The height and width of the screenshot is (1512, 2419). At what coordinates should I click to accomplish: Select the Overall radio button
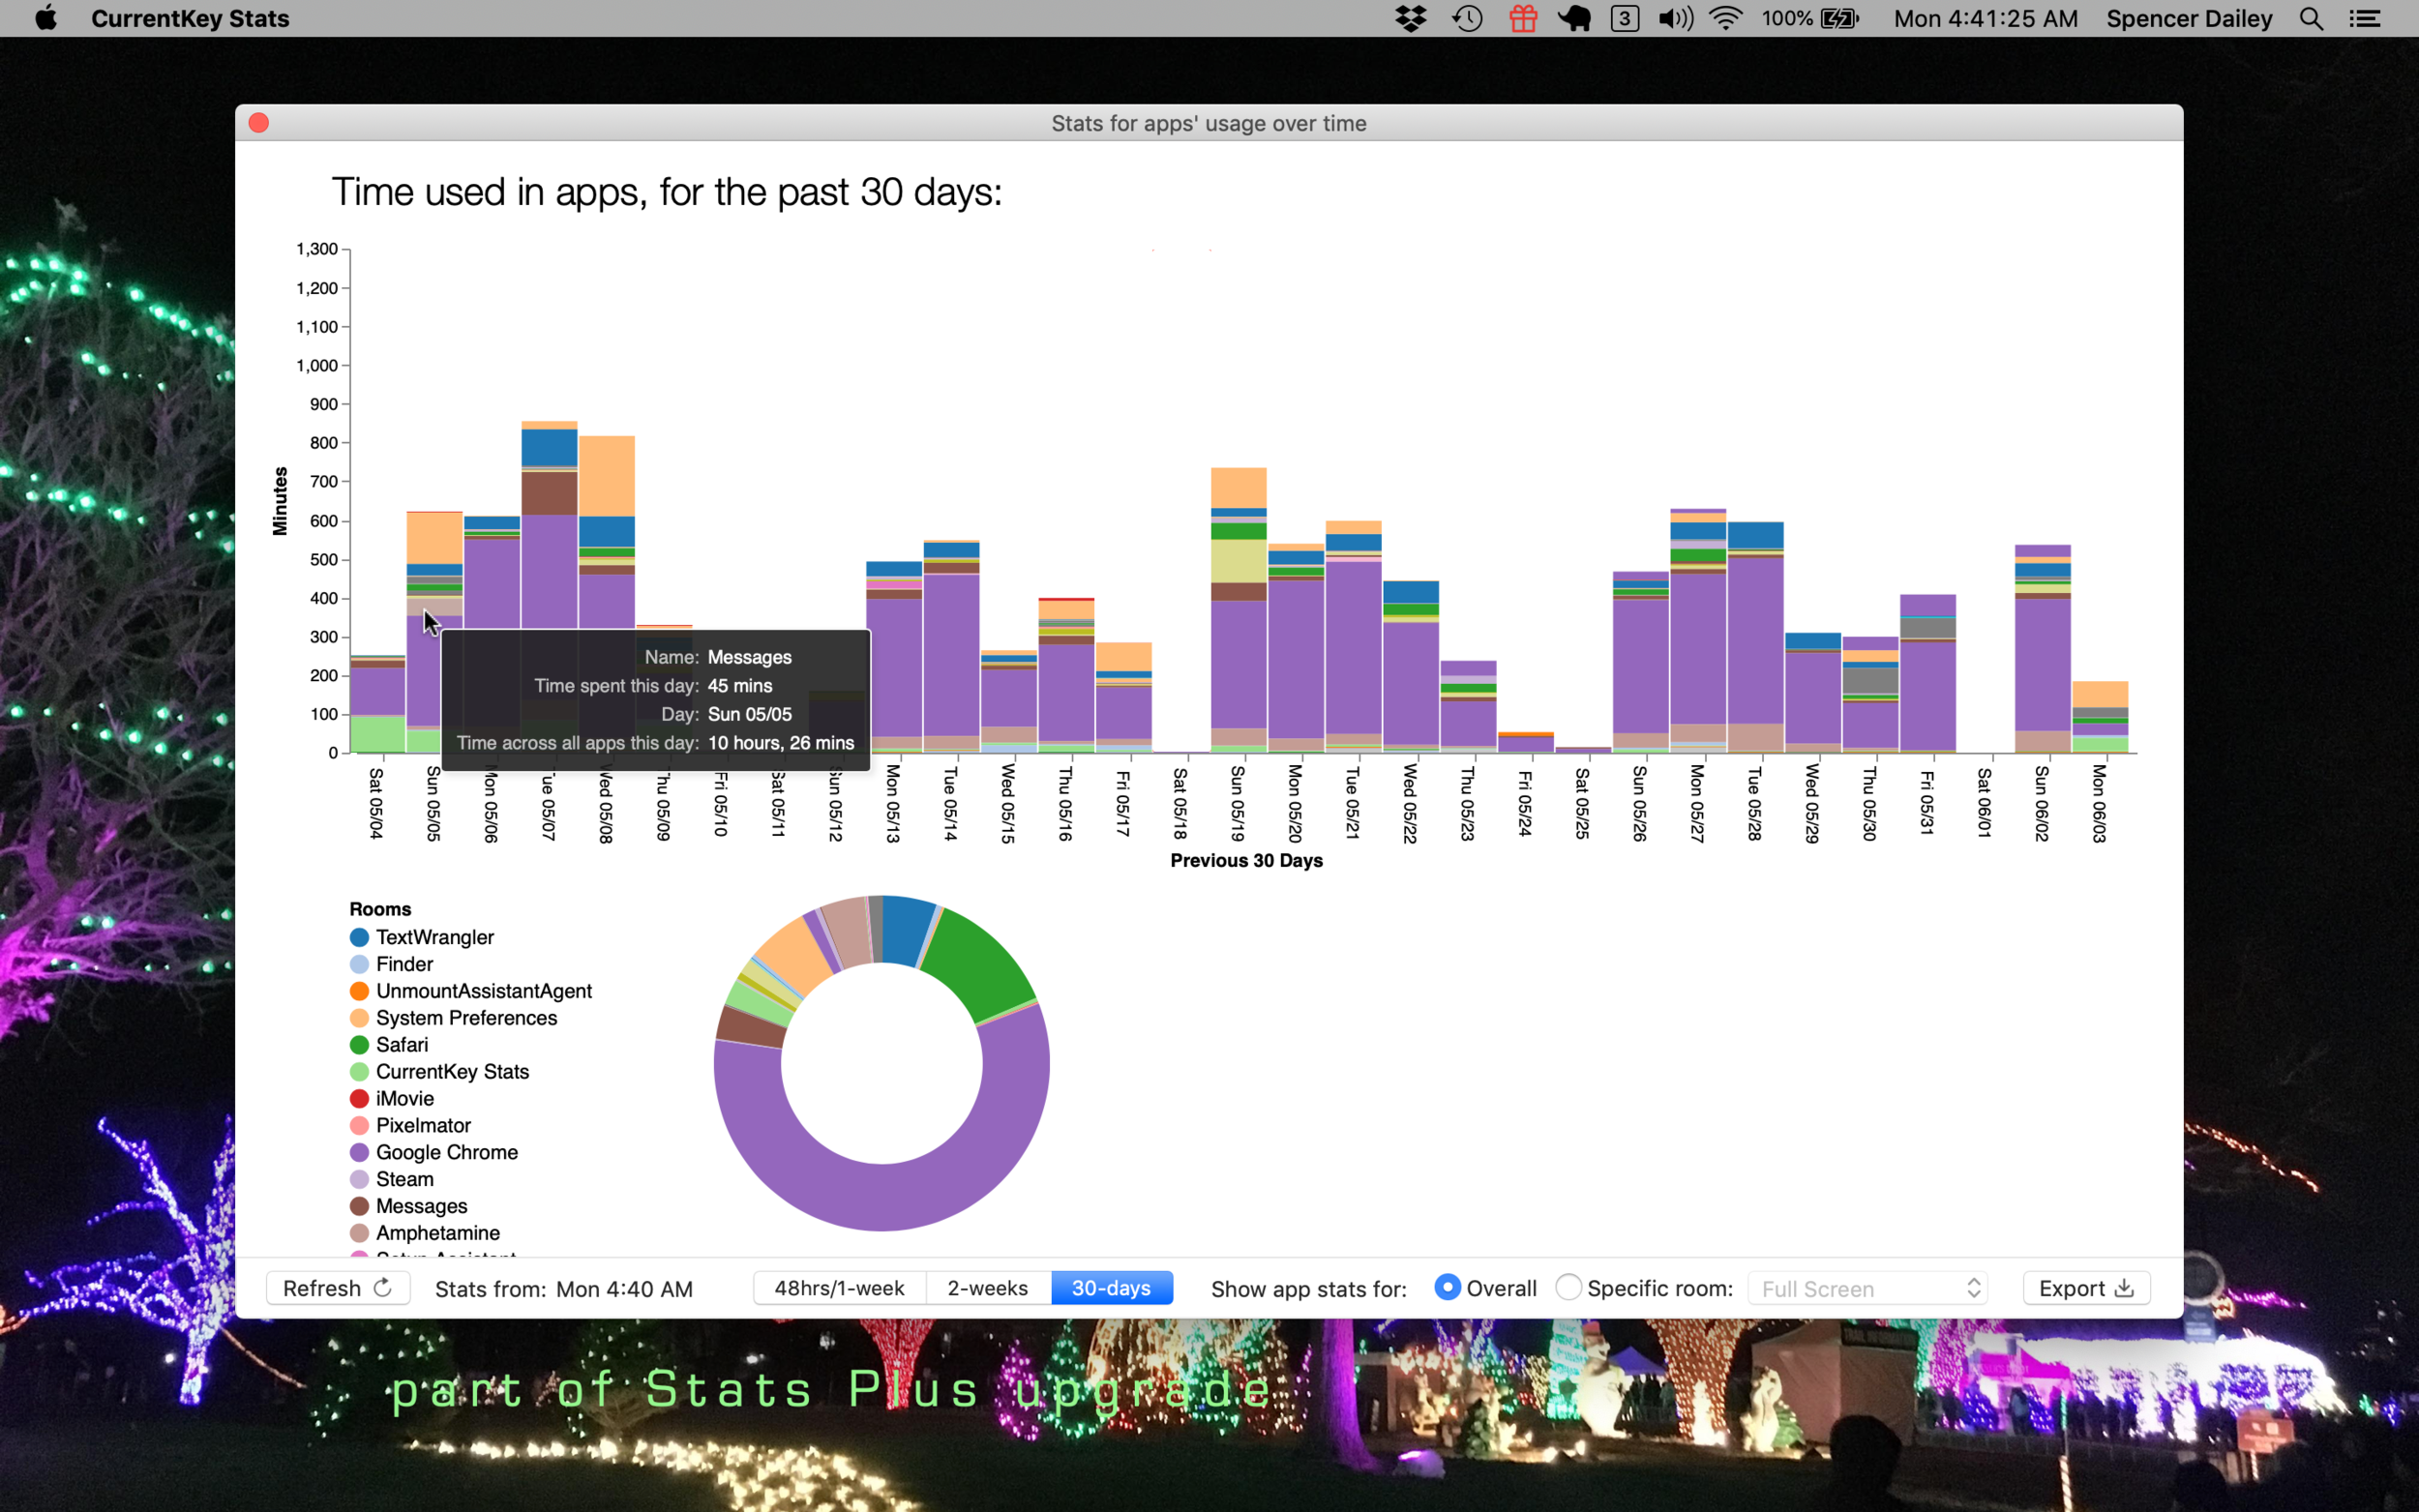pyautogui.click(x=1447, y=1287)
